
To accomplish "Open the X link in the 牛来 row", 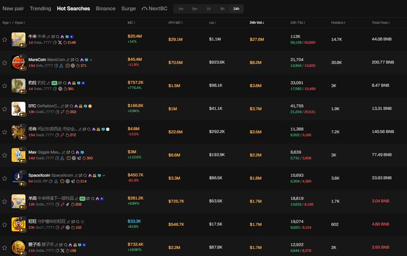I will (x=60, y=42).
